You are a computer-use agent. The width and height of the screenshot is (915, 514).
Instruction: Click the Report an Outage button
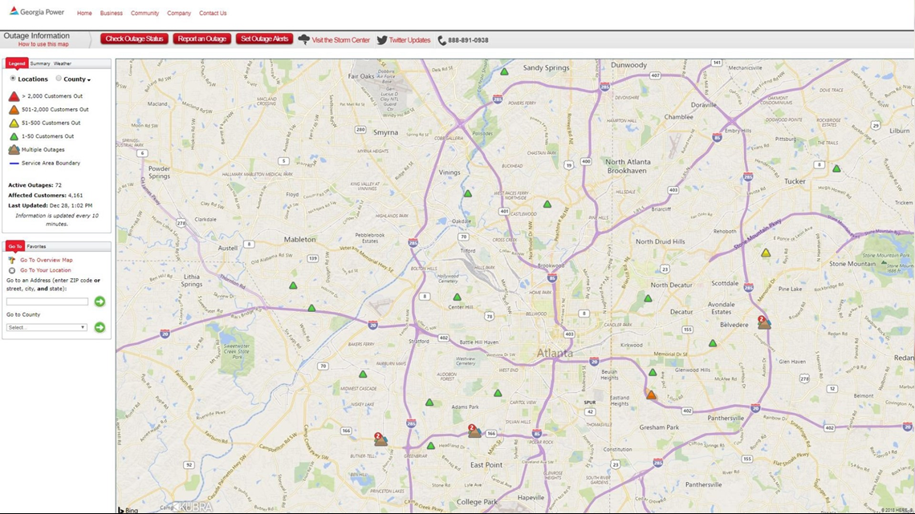click(x=202, y=39)
